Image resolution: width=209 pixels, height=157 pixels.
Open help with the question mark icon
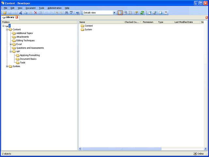78,13
